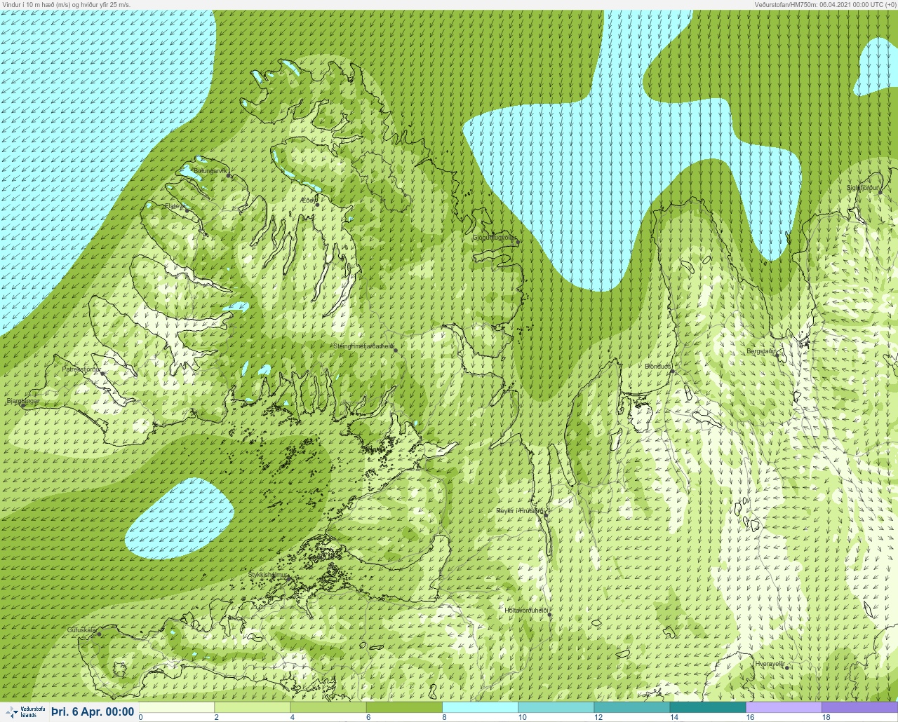The image size is (898, 722).
Task: Click the Þri. 6 Apr. 00:00 date label
Action: (93, 711)
